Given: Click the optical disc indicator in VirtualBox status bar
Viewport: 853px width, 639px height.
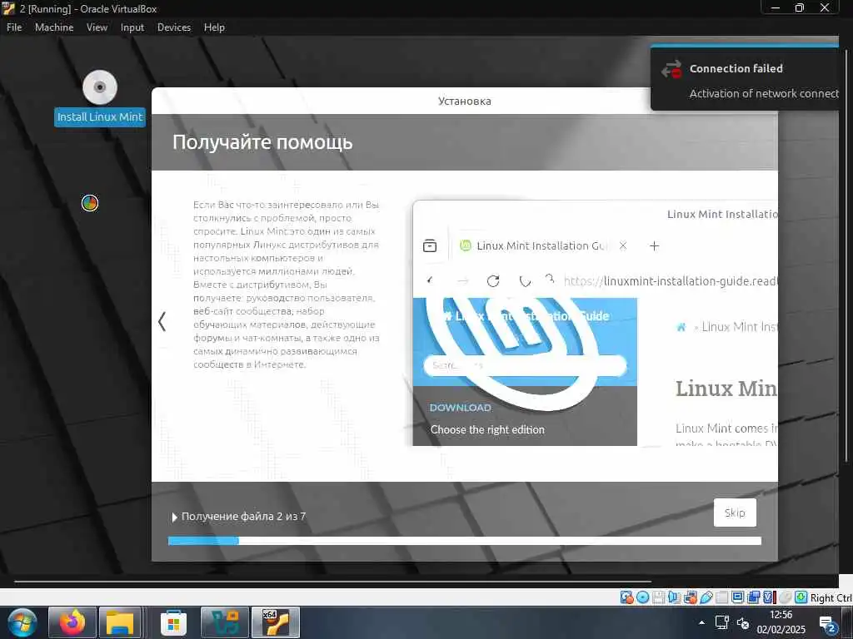Looking at the screenshot, I should pyautogui.click(x=642, y=597).
